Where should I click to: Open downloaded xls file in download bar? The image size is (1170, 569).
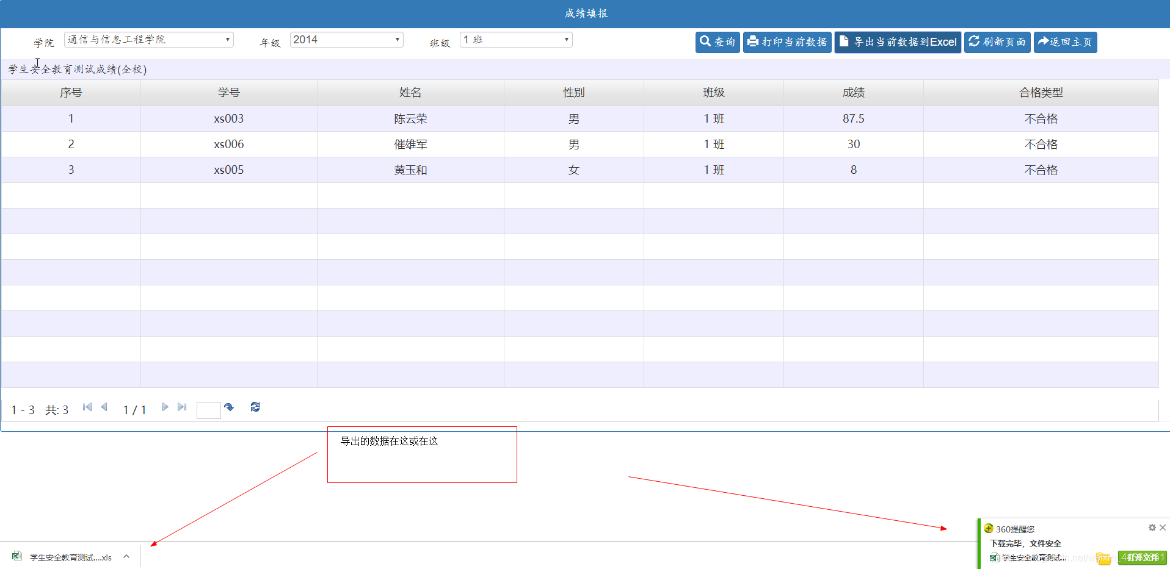tap(71, 557)
